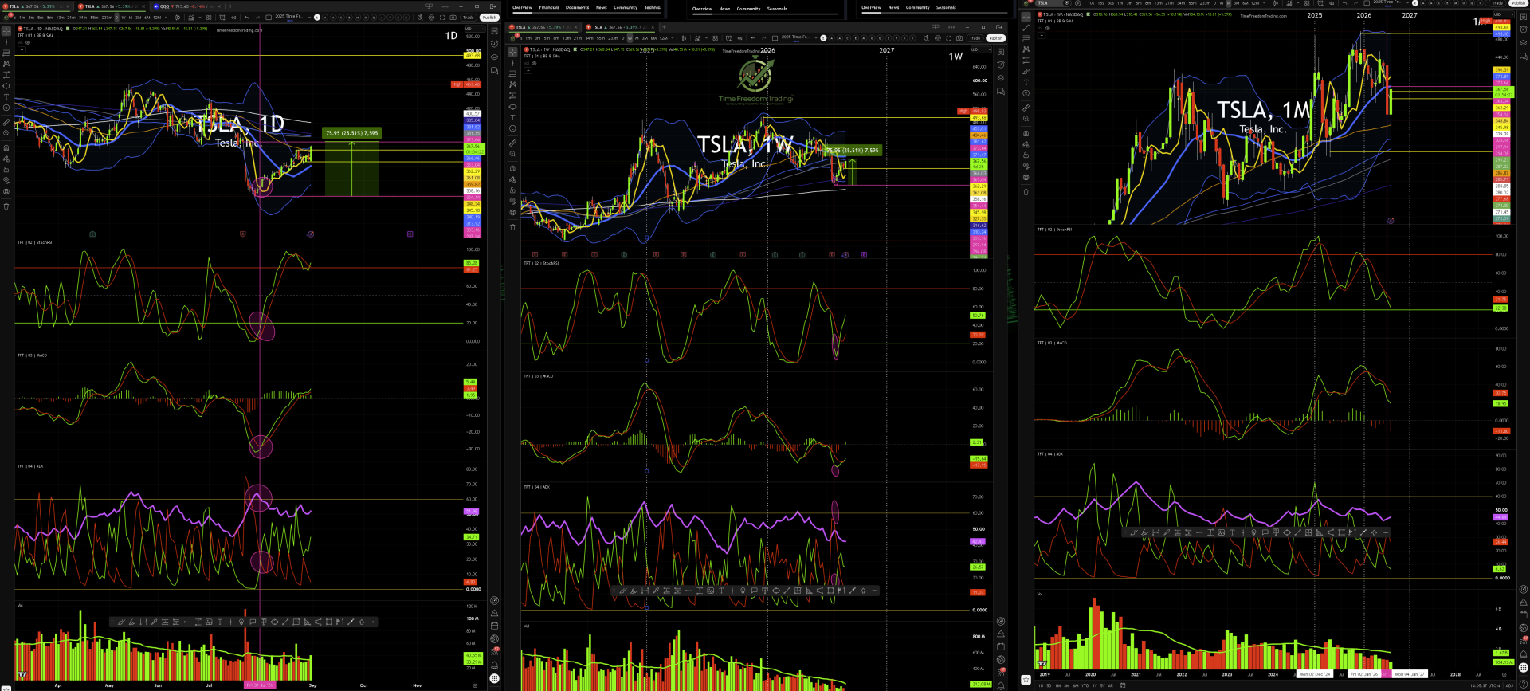Viewport: 1530px width, 691px height.
Task: Open the alerts clock icon beside daily chart
Action: click(x=494, y=44)
